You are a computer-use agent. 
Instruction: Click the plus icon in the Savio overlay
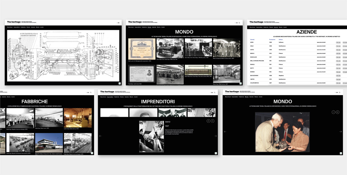pyautogui.click(x=208, y=121)
